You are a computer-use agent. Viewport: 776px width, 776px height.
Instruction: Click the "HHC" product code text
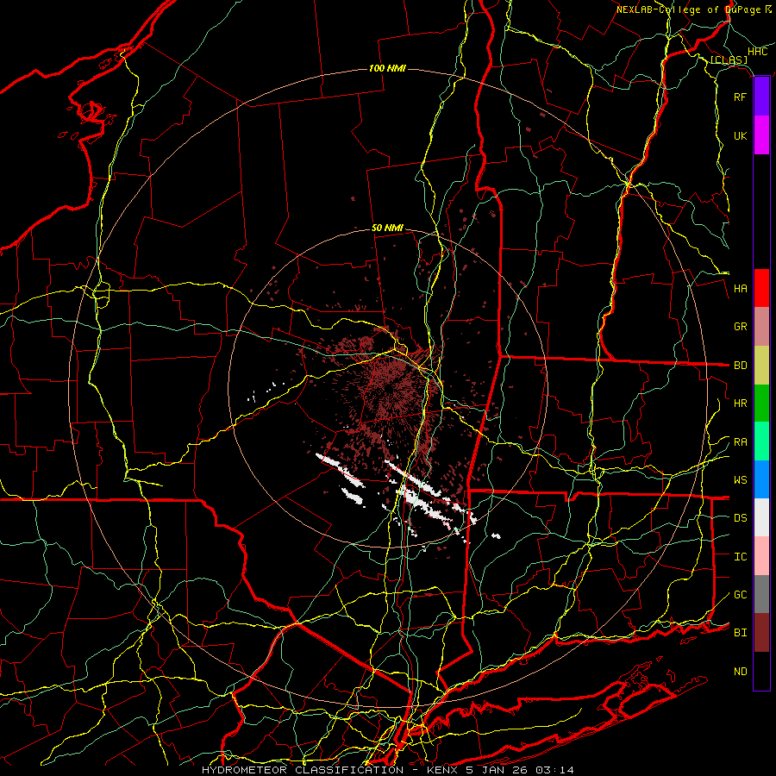point(757,52)
